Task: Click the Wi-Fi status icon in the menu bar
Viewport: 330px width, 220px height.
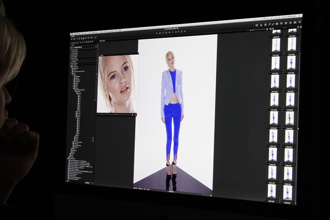Action: (264, 18)
